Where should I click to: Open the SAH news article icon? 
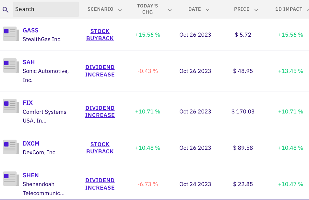coord(10,66)
